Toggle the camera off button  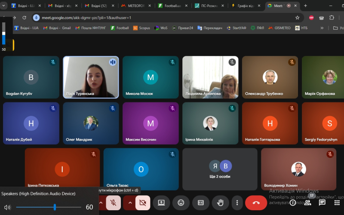[x=143, y=203]
